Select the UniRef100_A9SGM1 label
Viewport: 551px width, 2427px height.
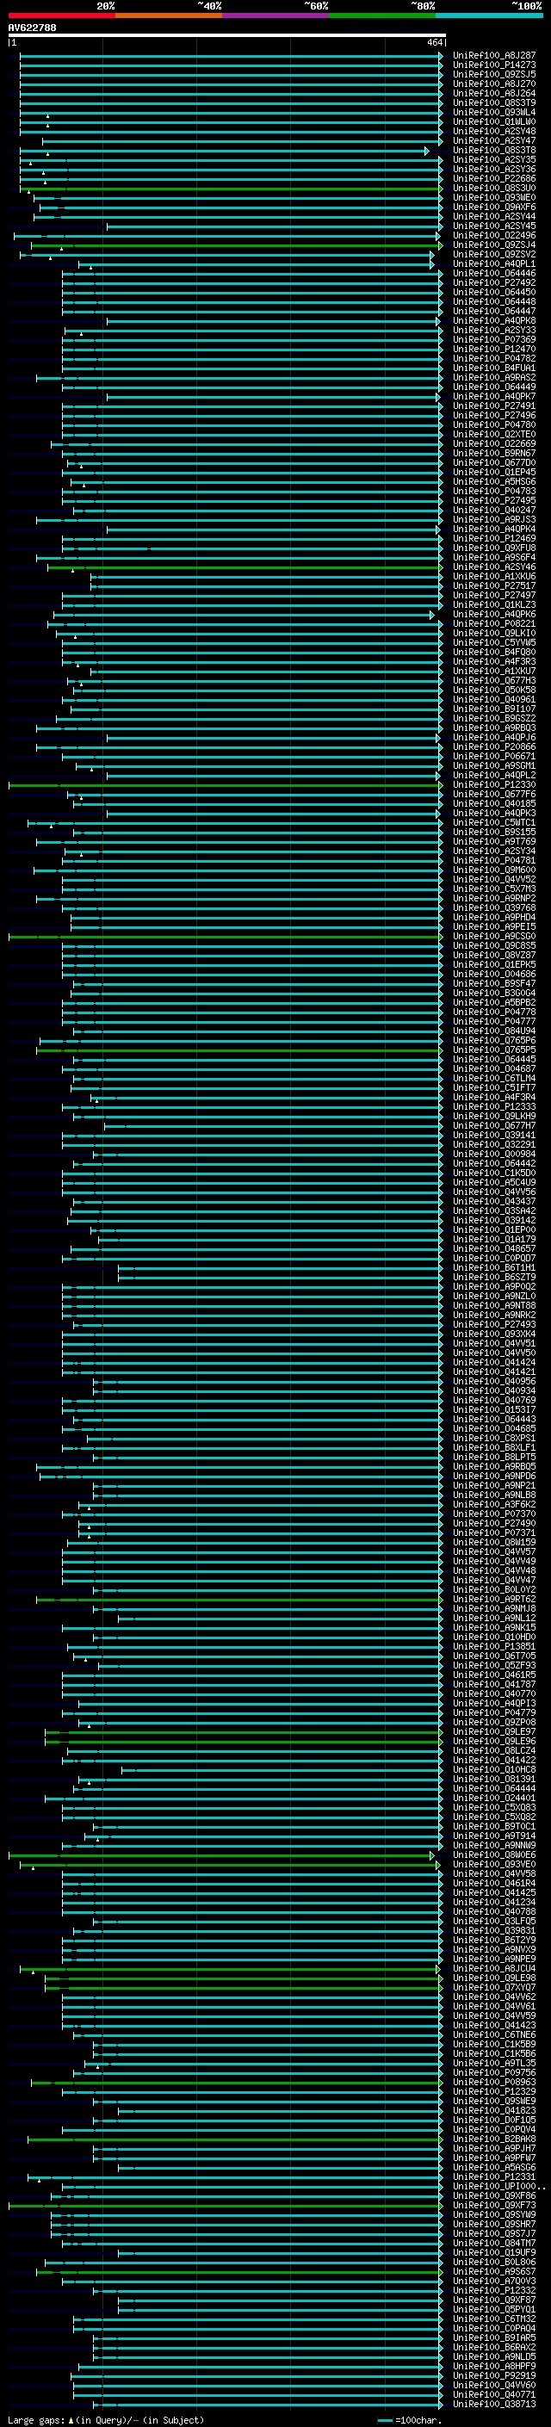494,766
